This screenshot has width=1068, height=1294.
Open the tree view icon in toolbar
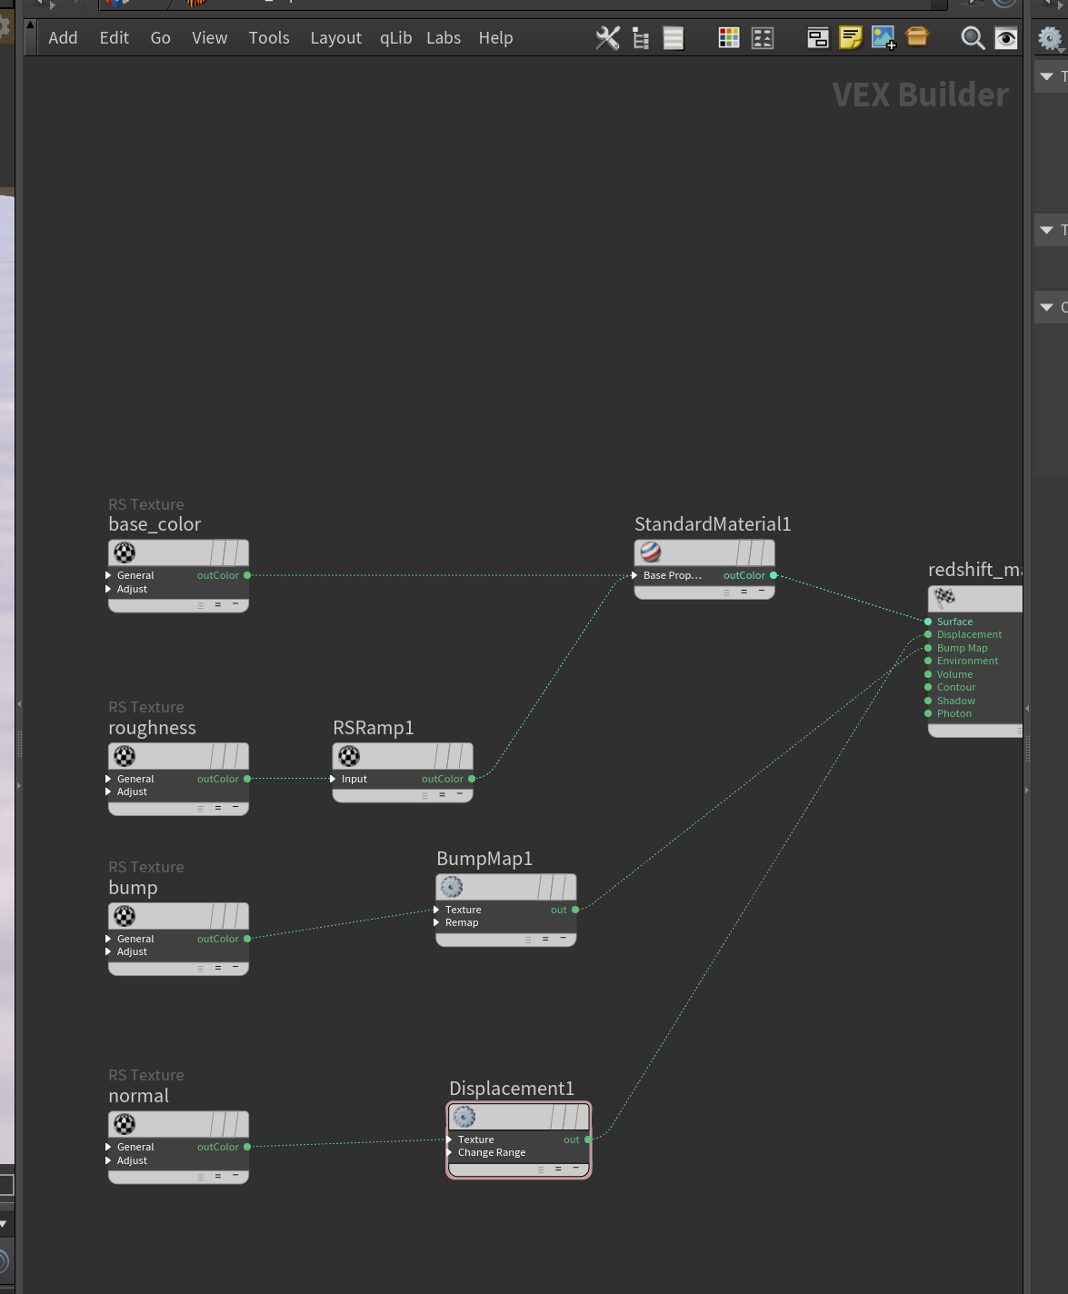click(x=641, y=38)
